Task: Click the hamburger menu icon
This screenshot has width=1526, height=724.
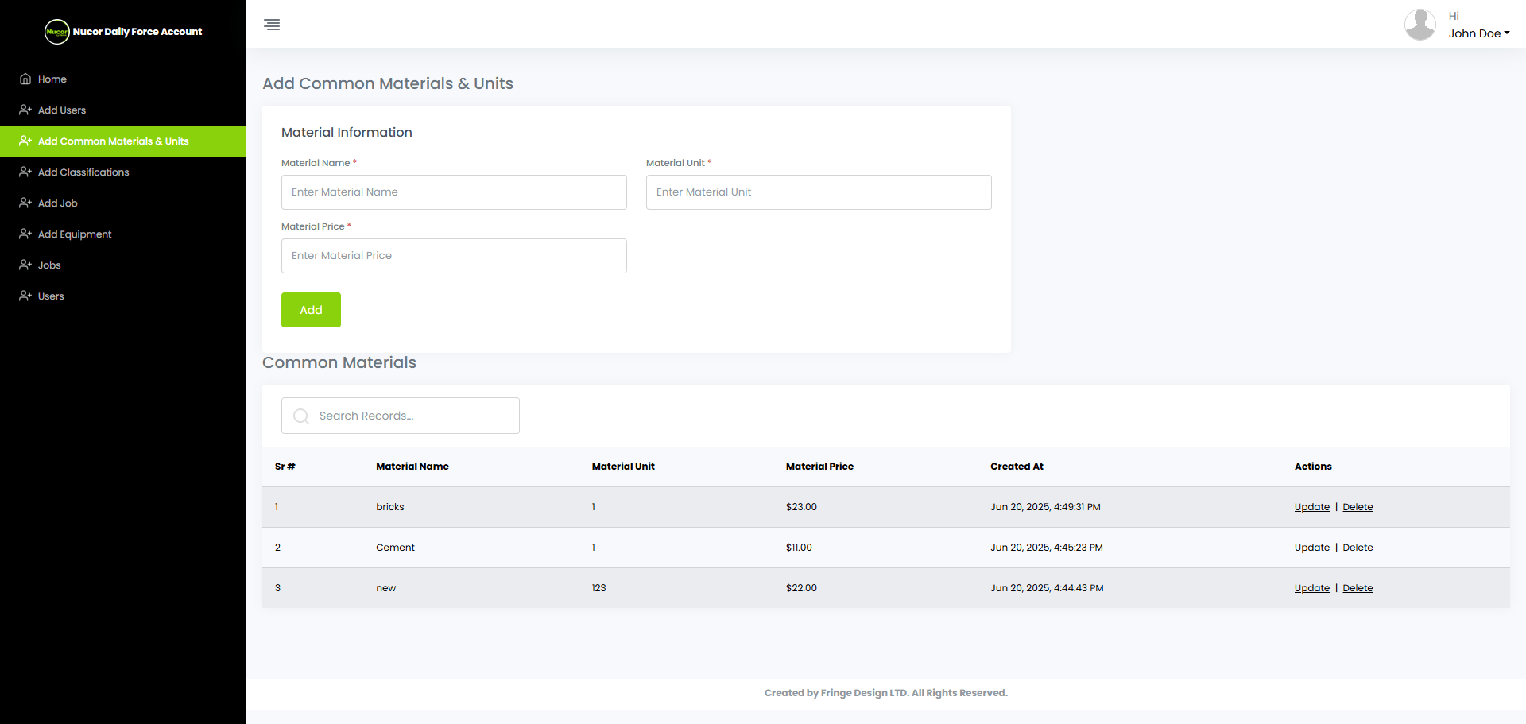Action: tap(272, 25)
